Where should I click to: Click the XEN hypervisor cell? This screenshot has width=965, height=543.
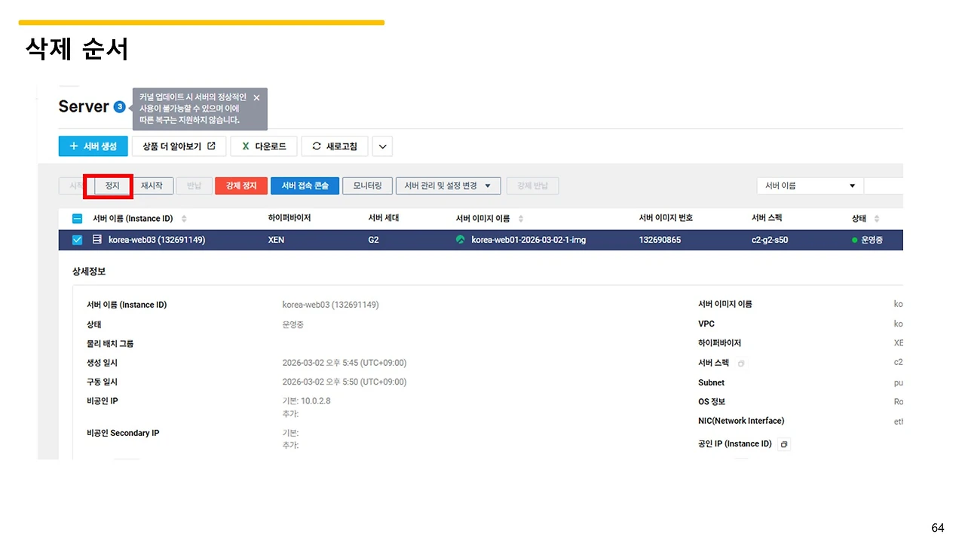(x=276, y=240)
